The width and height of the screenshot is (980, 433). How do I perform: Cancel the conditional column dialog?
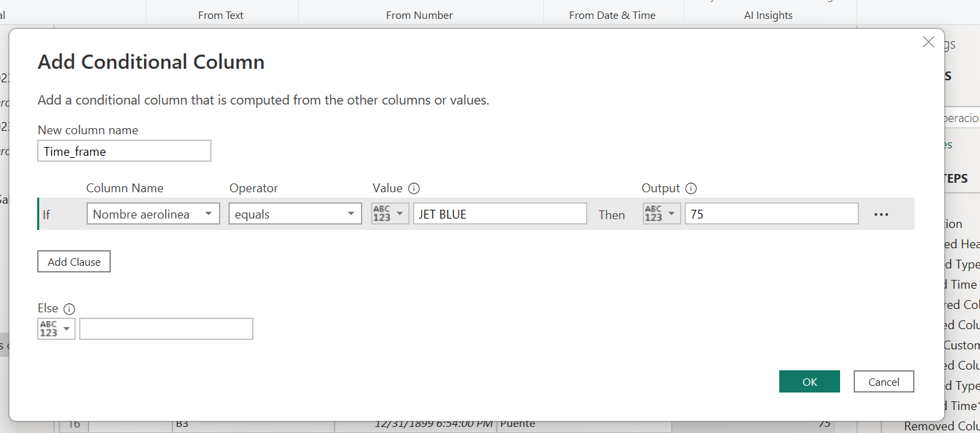tap(884, 382)
